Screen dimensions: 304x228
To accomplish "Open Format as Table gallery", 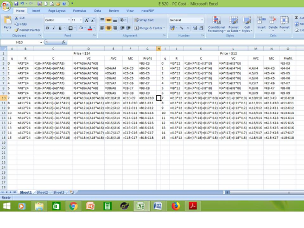I will [233, 24].
